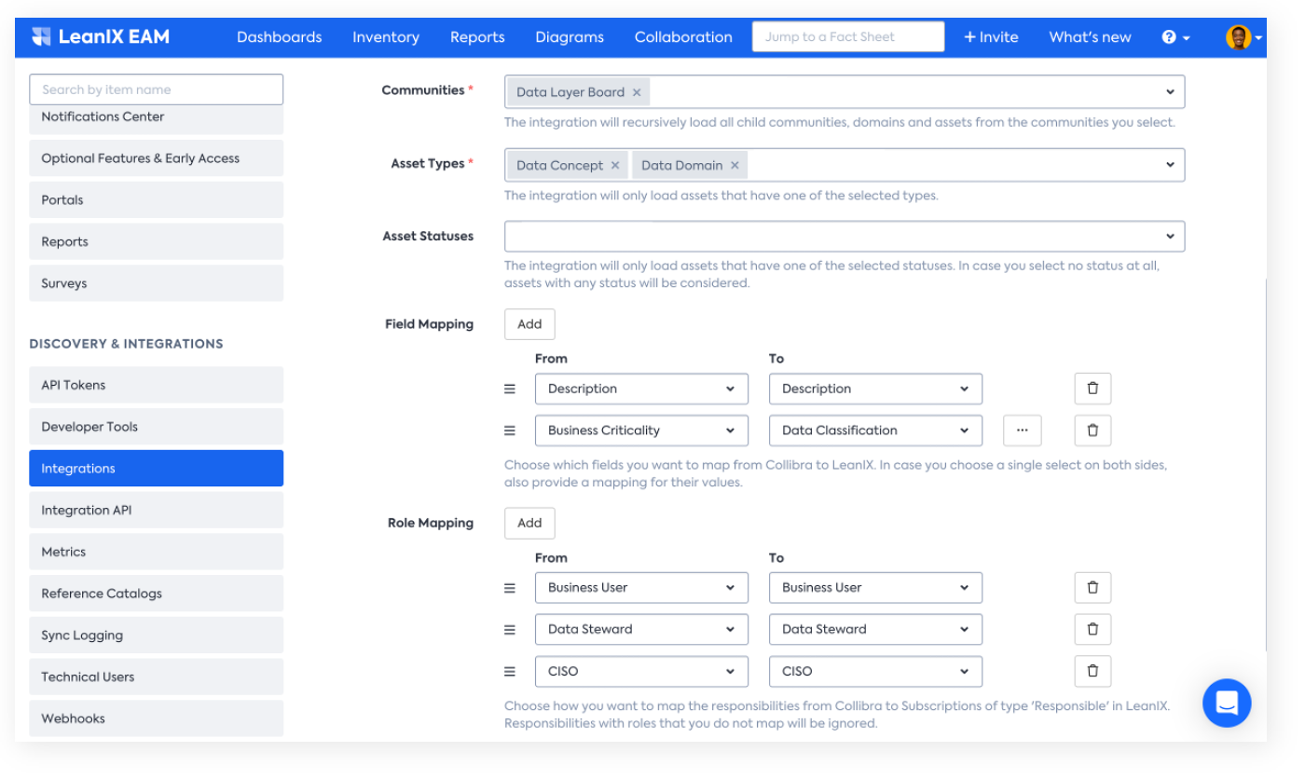Open the To CISO role dropdown
1305x779 pixels.
tap(875, 671)
